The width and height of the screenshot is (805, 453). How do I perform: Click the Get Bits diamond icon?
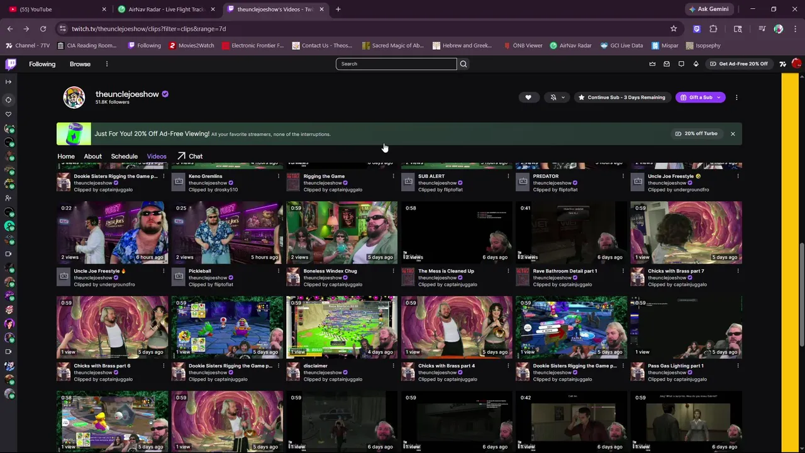click(x=696, y=64)
